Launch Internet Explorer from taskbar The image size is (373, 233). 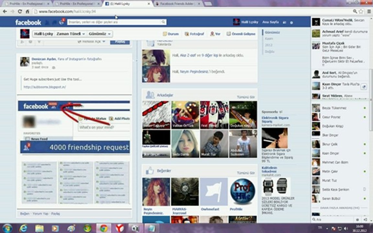coord(23,228)
